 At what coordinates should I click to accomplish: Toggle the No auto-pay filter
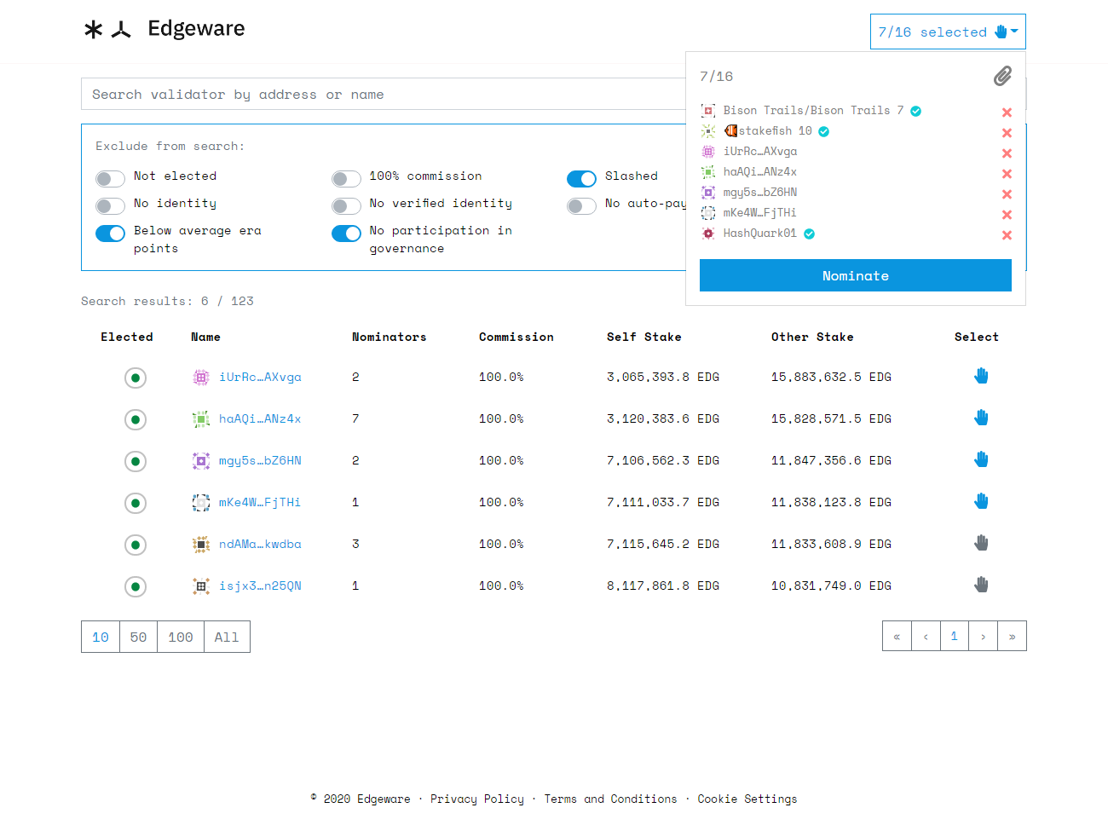pos(581,205)
